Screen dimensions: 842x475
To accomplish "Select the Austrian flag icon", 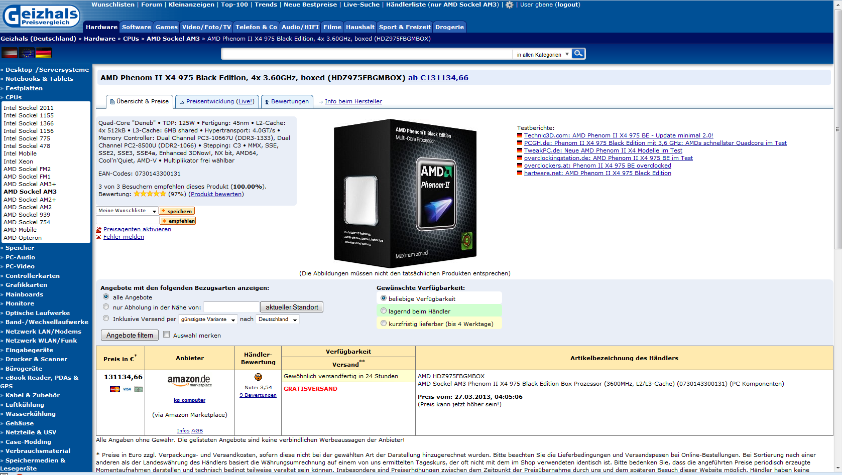I will click(x=10, y=53).
